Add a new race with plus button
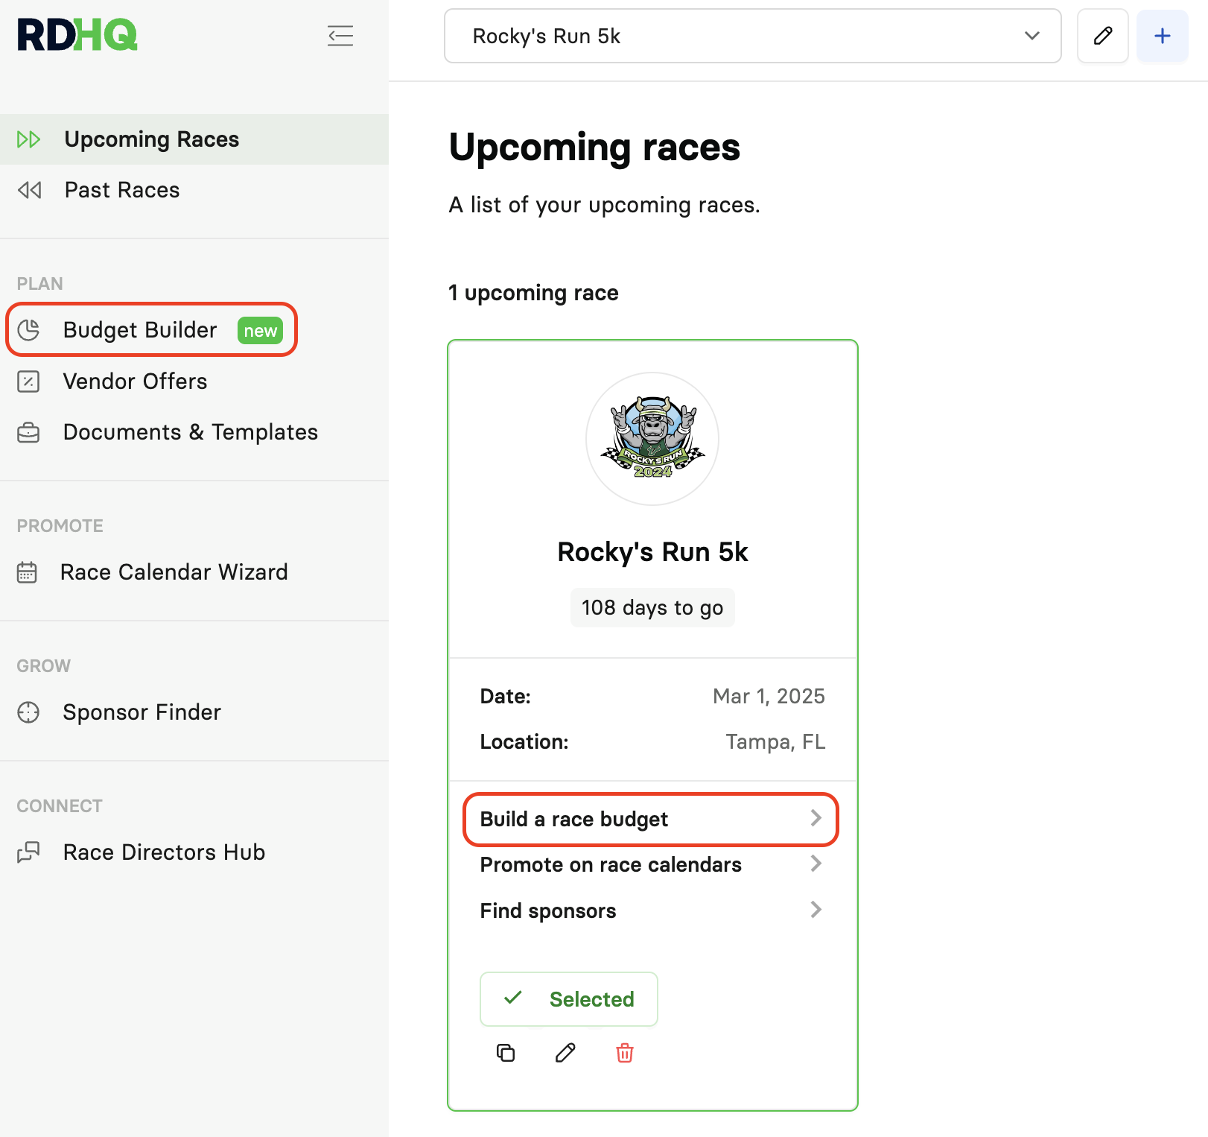The height and width of the screenshot is (1137, 1208). click(x=1162, y=36)
